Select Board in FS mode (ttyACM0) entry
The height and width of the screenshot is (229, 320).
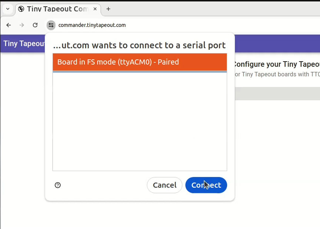140,62
